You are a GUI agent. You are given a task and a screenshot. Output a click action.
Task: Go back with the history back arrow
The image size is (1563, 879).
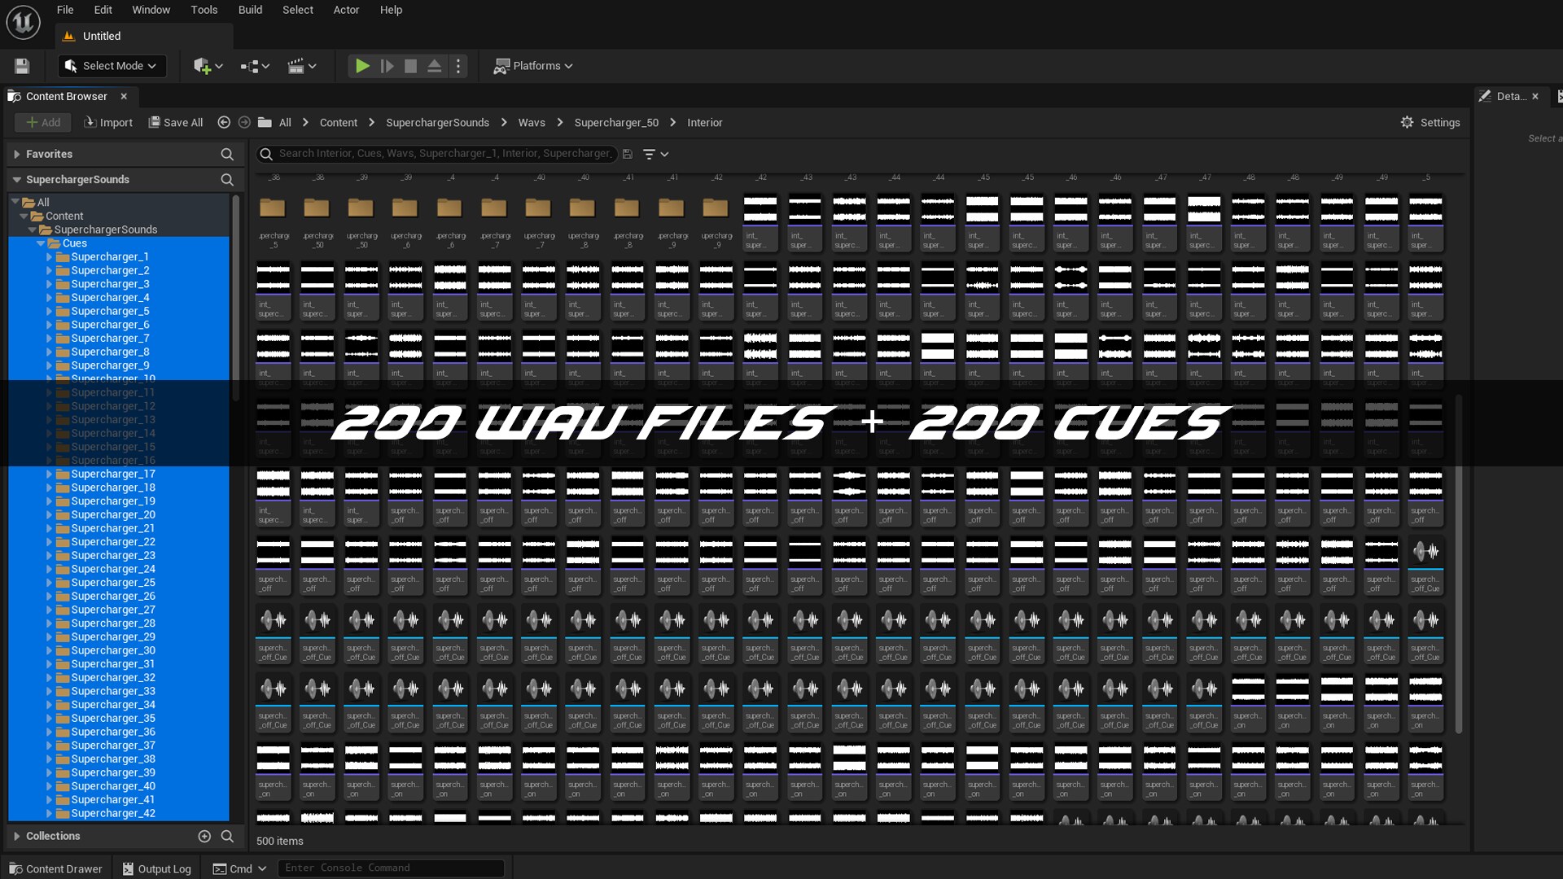224,122
